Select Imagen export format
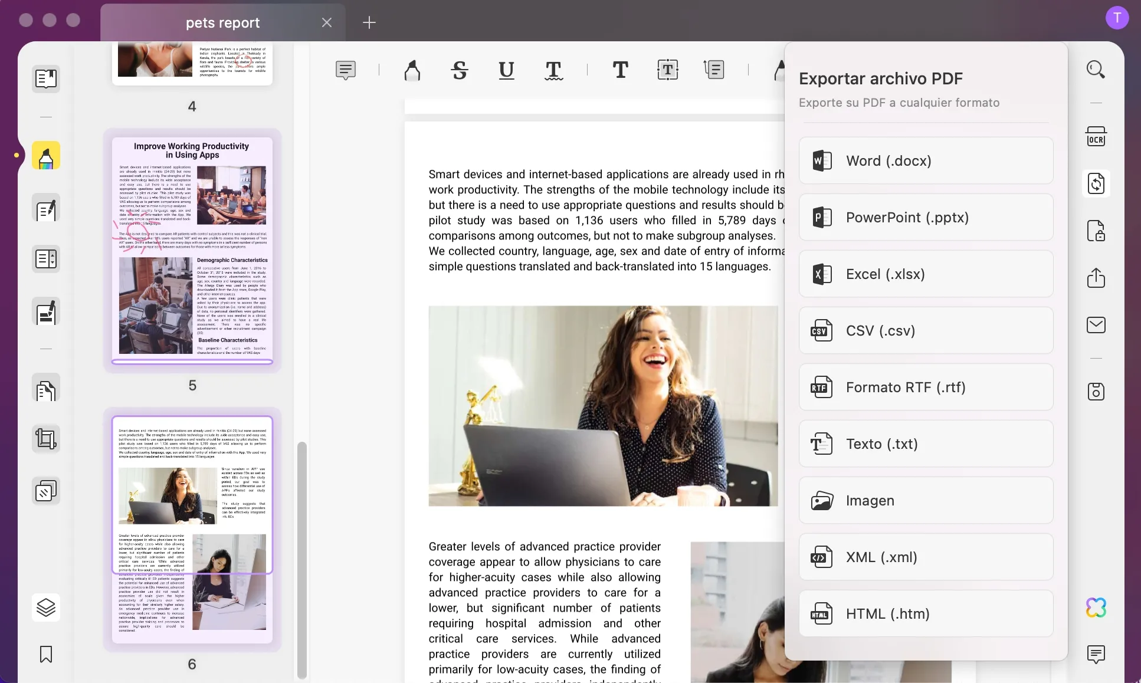 [926, 500]
